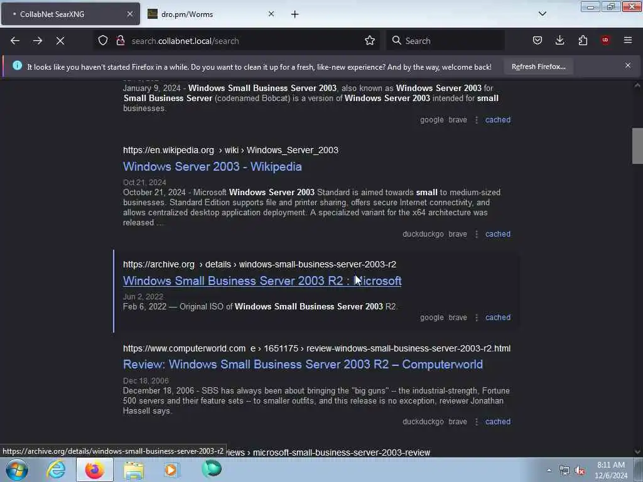643x482 pixels.
Task: Open the taskbar clock and date
Action: (x=611, y=470)
